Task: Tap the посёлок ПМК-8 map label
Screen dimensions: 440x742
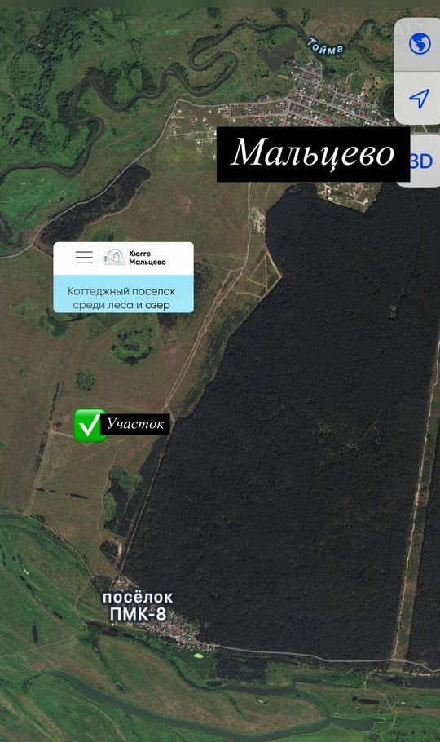Action: 138,606
